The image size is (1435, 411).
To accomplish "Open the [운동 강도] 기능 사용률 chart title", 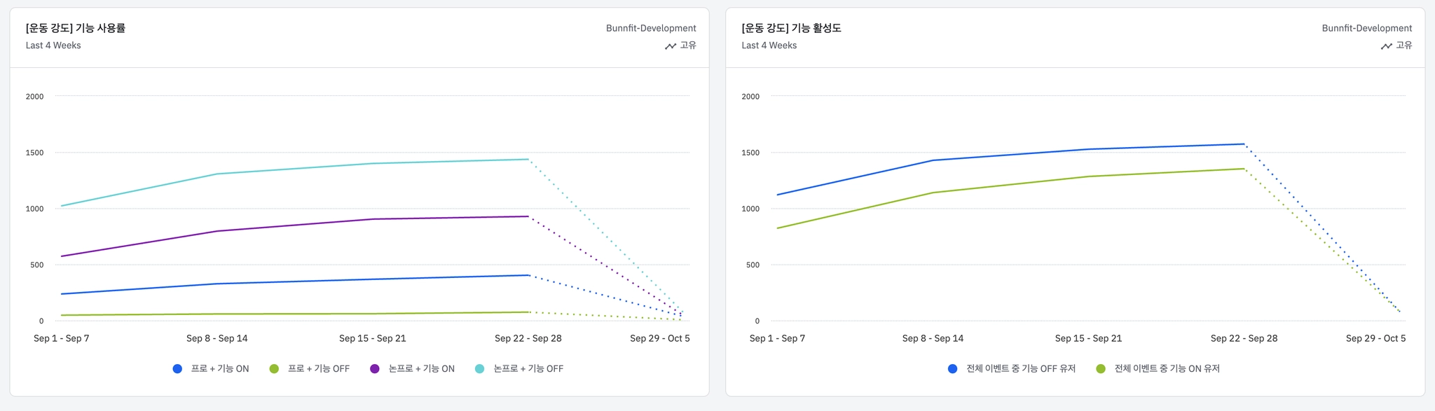I will point(76,28).
